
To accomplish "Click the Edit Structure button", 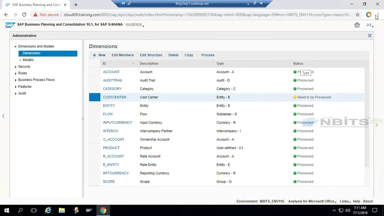I will (151, 55).
